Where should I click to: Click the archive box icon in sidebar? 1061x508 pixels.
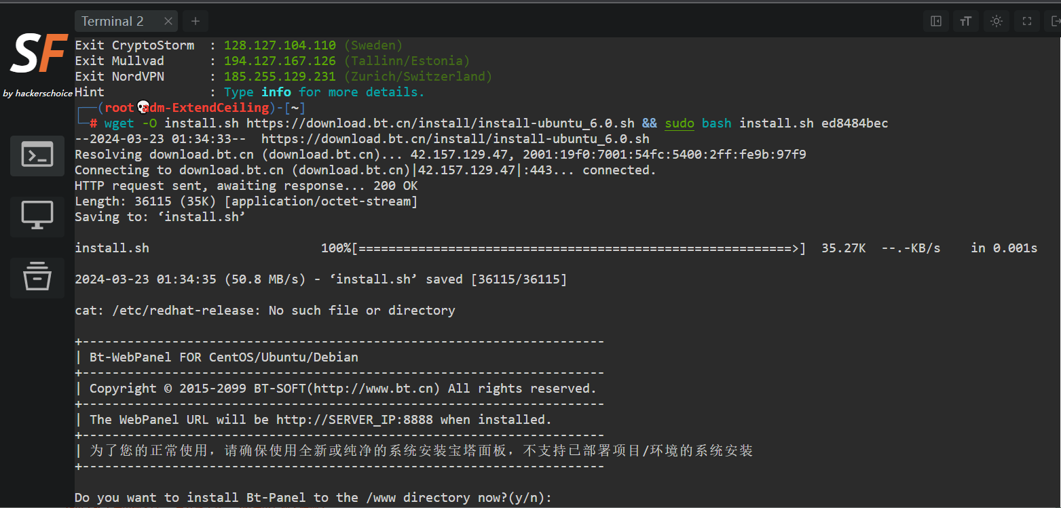(x=37, y=277)
